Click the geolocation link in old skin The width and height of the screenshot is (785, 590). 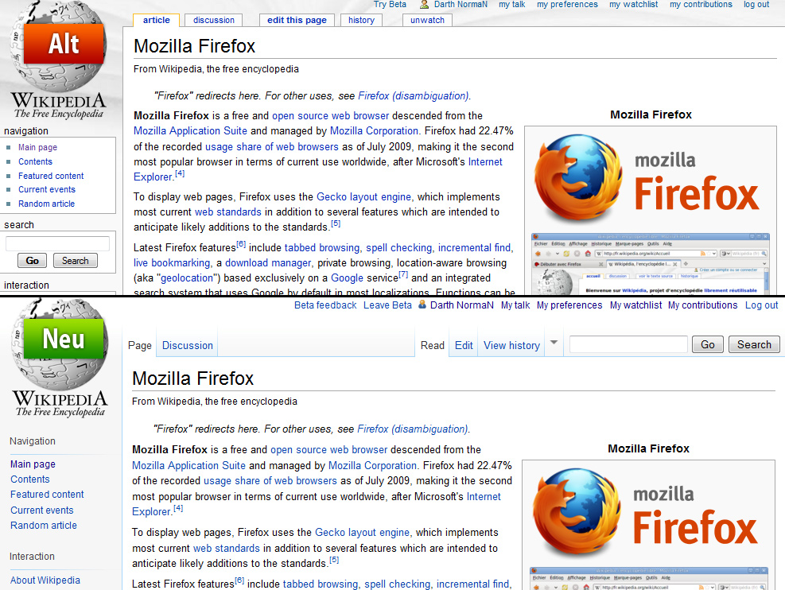coord(186,278)
